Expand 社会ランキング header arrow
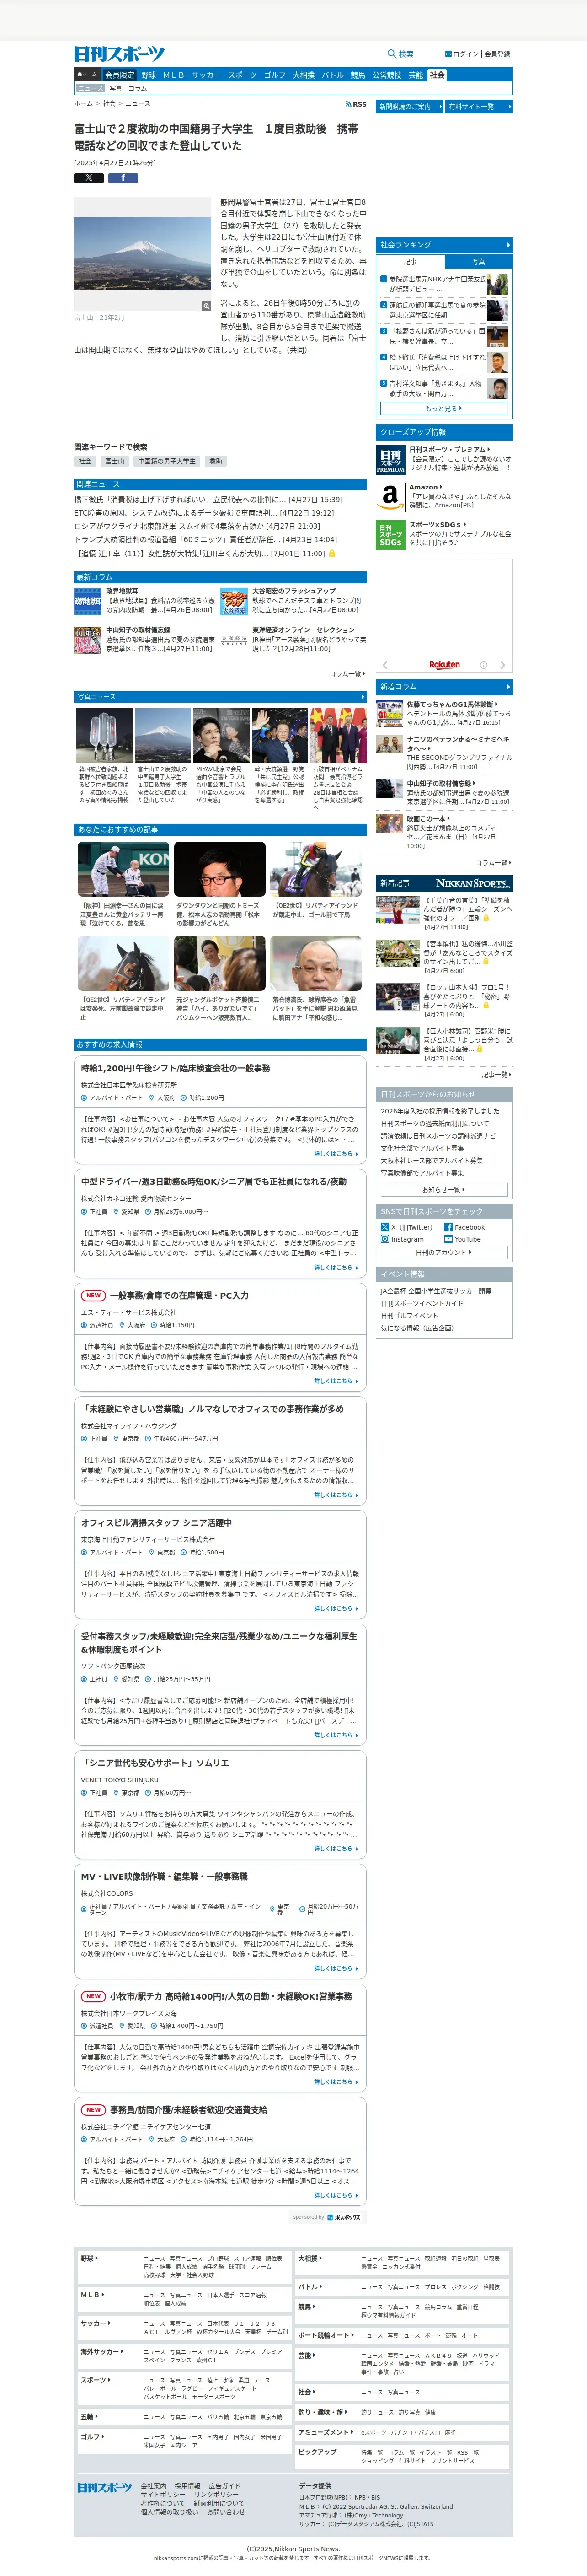This screenshot has height=2576, width=587. coord(508,245)
